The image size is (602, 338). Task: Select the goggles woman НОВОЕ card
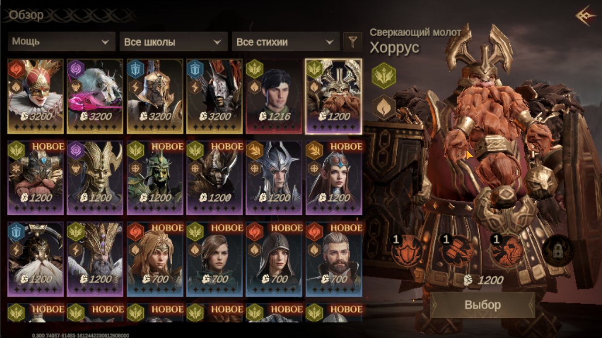[x=334, y=178]
